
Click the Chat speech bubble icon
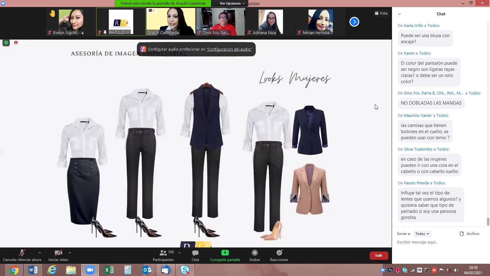coord(195,253)
